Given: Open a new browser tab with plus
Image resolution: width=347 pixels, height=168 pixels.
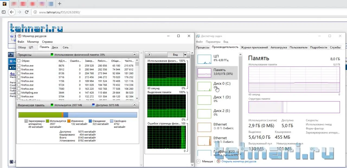Looking at the screenshot, I should point(60,4).
